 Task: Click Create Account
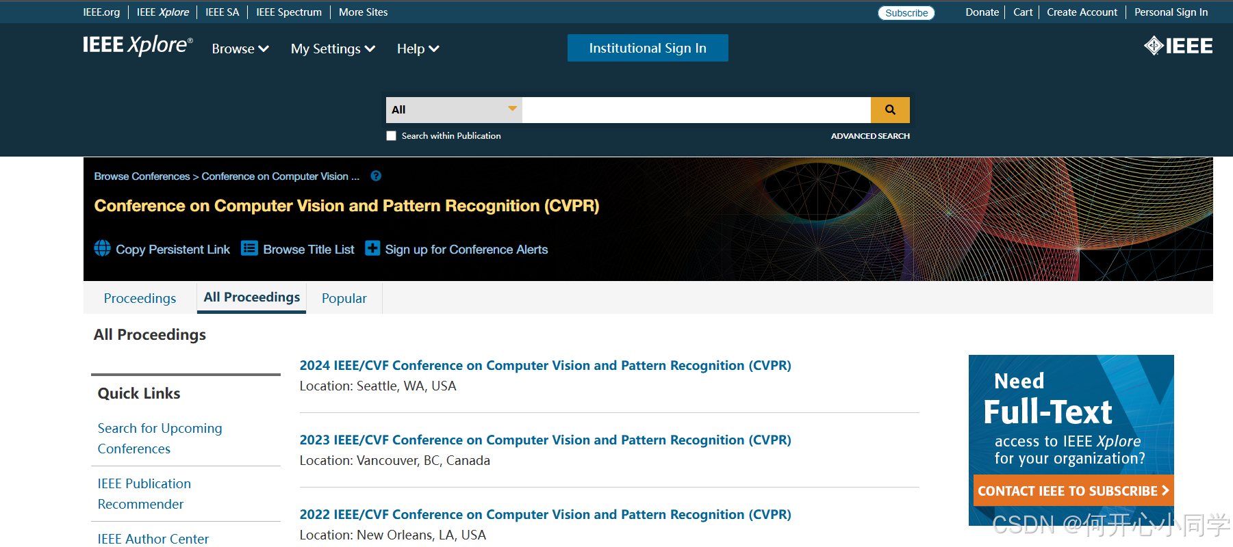[x=1082, y=12]
